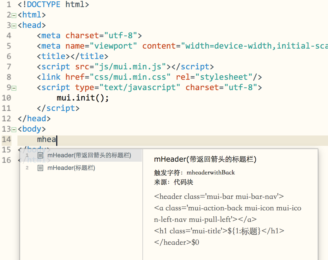Click the "stylesheet" rel value

224,77
